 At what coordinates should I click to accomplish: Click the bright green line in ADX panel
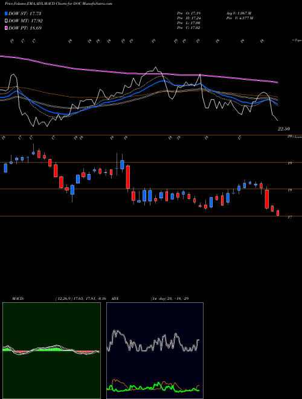click(x=153, y=388)
